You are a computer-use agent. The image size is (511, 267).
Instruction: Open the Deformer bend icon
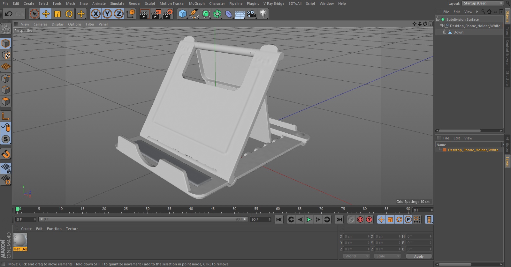coord(229,14)
